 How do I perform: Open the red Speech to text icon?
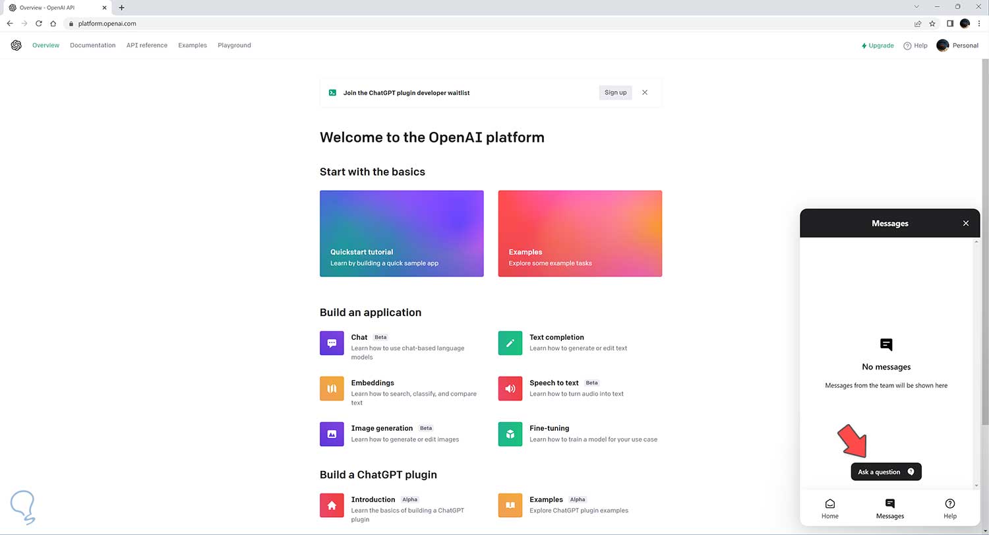[x=510, y=389]
